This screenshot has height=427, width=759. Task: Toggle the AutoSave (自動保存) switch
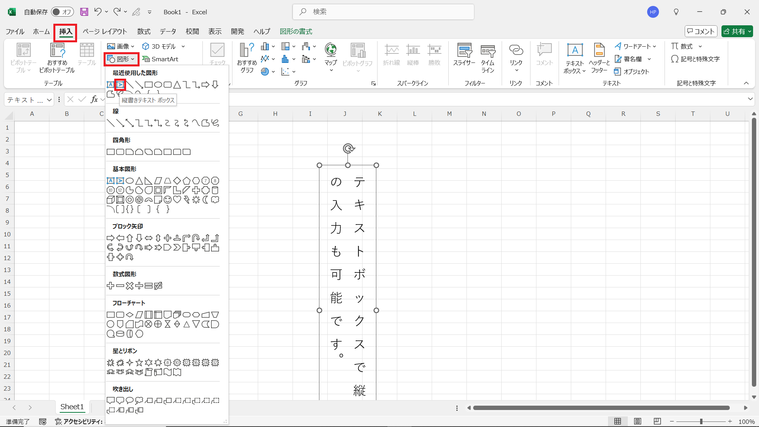pyautogui.click(x=62, y=12)
